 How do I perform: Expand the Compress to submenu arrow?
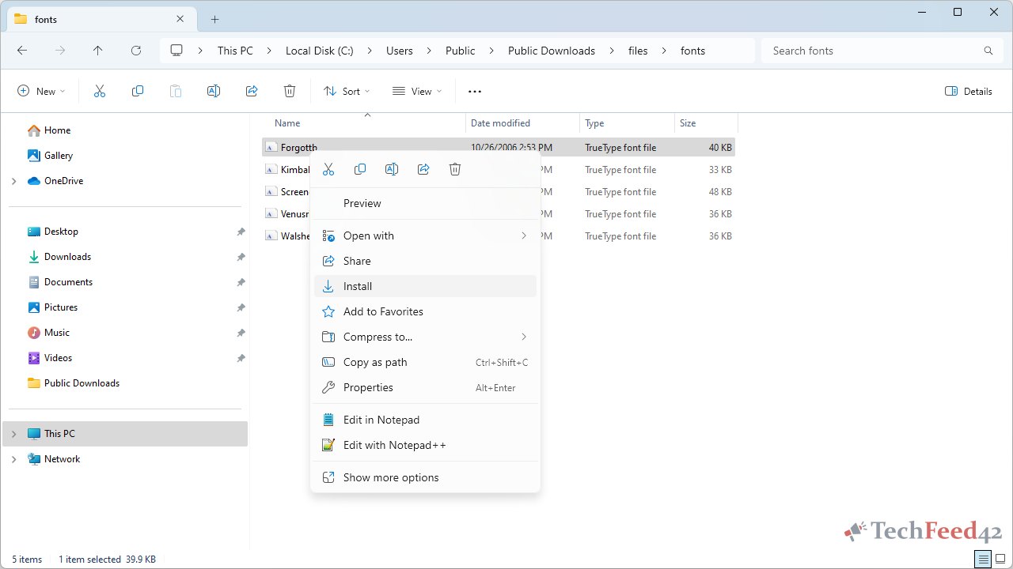tap(524, 337)
